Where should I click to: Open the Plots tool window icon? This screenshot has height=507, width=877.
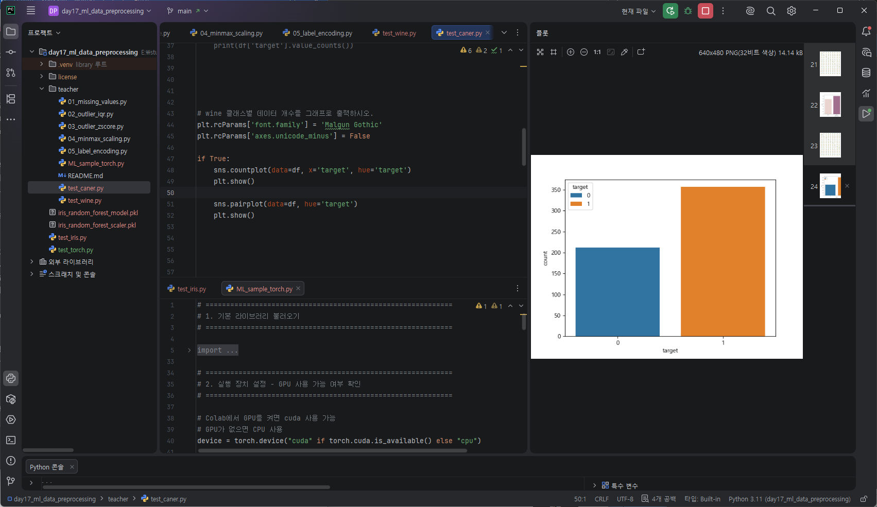[866, 114]
